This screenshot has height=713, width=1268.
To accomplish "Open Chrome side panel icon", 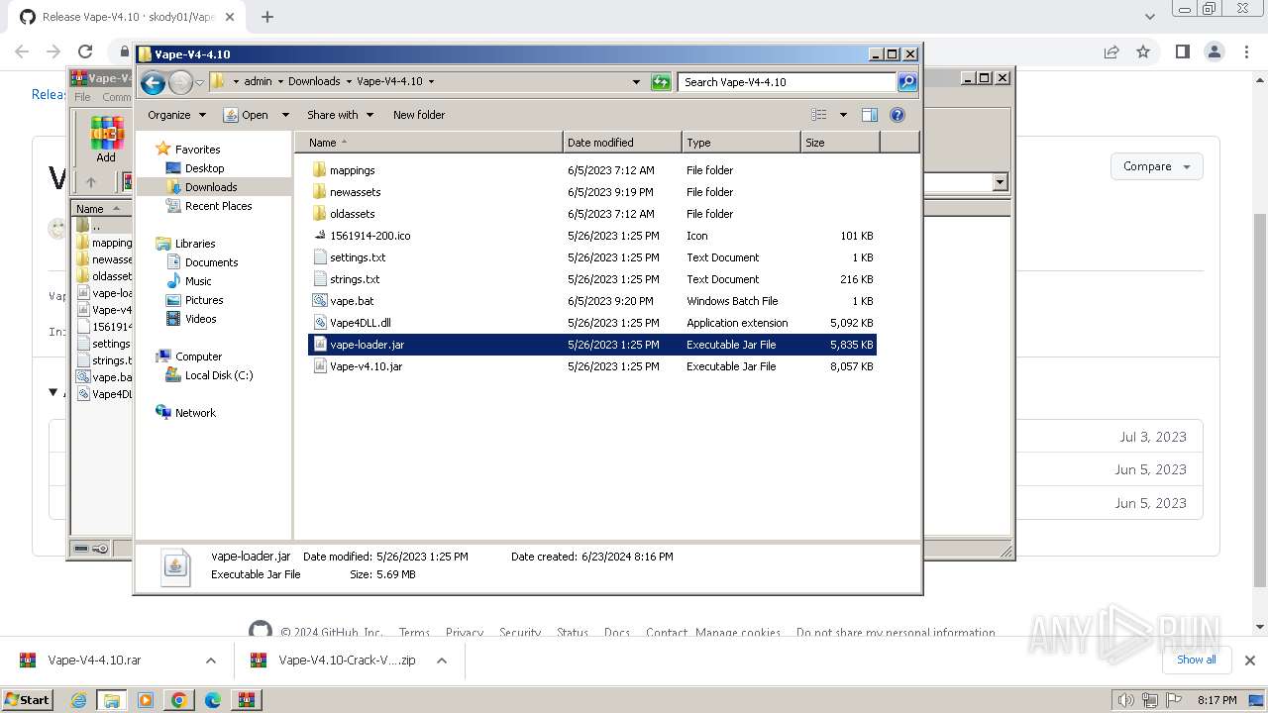I will [1182, 51].
